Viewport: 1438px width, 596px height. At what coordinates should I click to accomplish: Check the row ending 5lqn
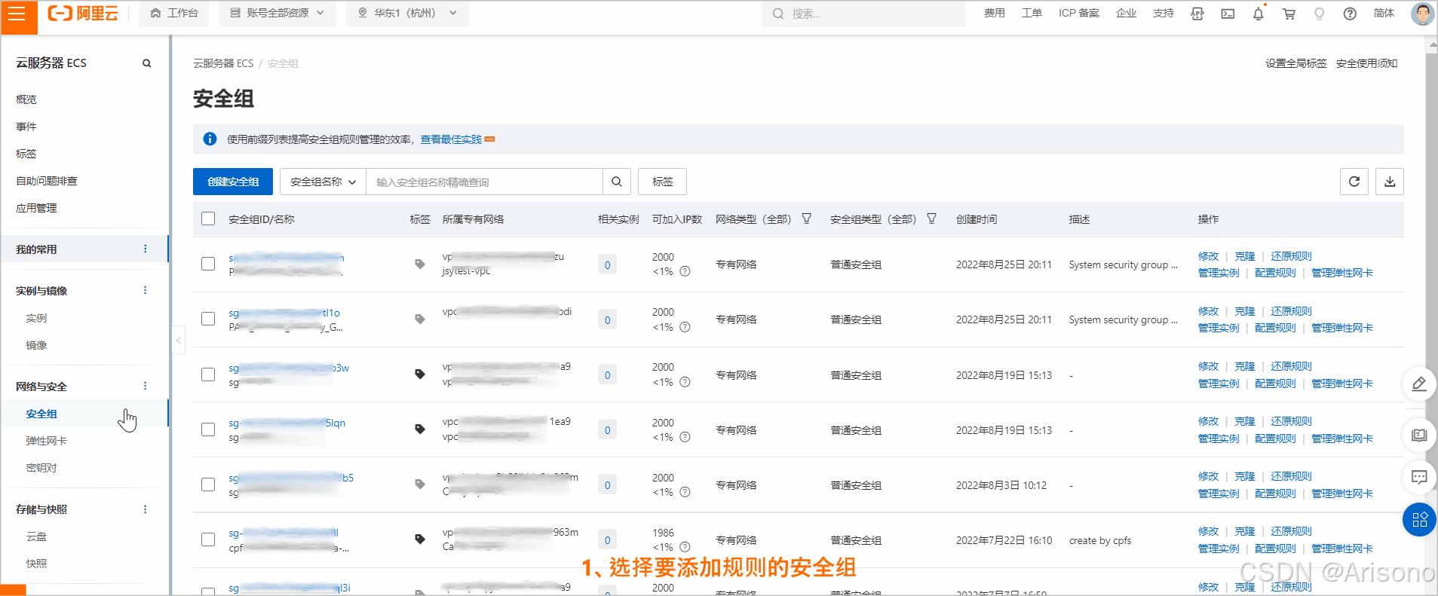tap(208, 429)
